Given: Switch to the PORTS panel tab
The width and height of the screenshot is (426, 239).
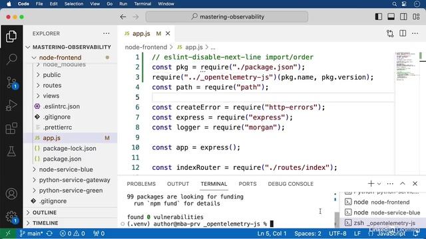Looking at the screenshot, I should (248, 184).
